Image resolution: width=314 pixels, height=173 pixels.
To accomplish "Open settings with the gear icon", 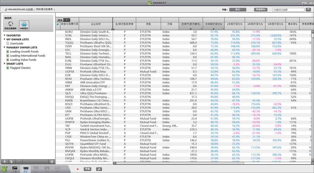I will 308,10.
